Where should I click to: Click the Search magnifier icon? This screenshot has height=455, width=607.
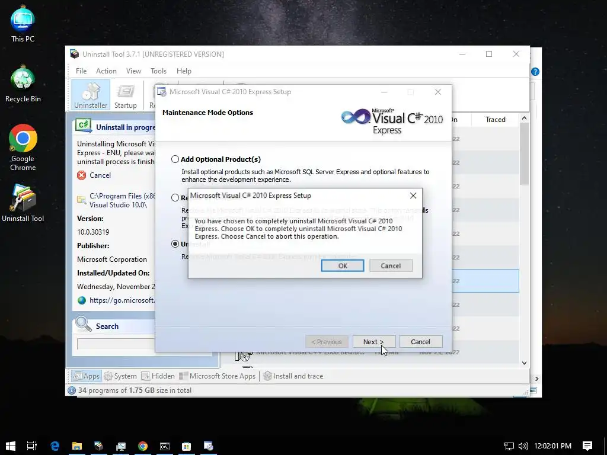click(x=83, y=324)
